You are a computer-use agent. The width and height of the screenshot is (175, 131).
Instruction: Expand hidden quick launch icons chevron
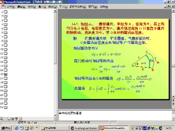[37, 128]
